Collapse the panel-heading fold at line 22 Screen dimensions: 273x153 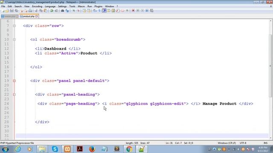[14, 94]
